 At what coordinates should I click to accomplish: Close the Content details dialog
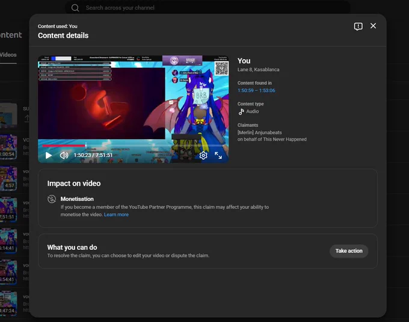374,26
